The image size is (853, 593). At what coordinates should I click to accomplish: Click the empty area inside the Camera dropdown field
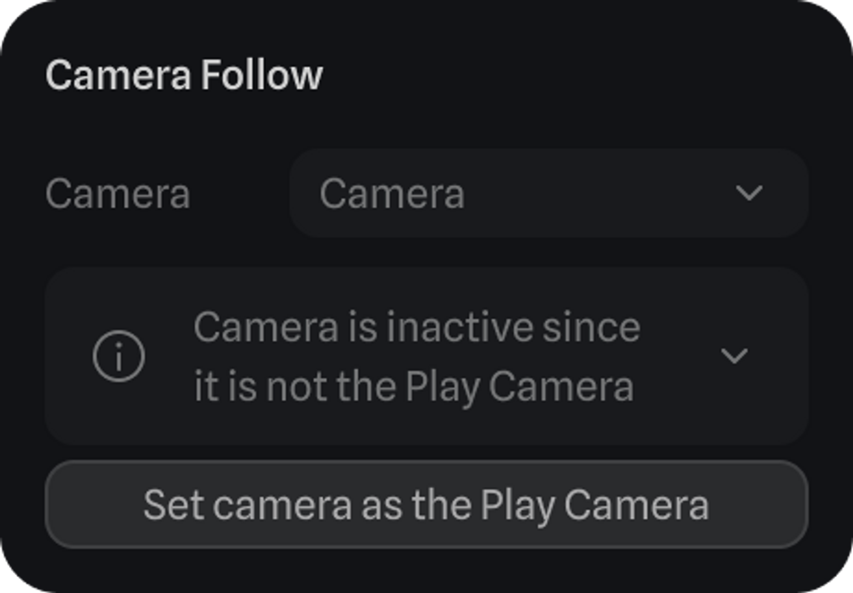[597, 193]
